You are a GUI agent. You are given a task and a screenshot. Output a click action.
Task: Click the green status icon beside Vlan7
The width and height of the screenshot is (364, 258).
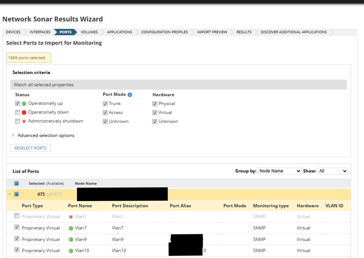click(70, 228)
